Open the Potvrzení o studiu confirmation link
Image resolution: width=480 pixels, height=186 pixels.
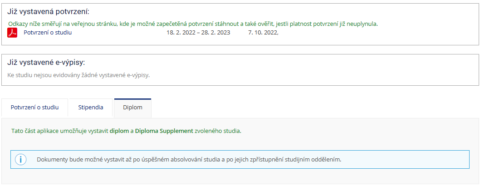[48, 32]
